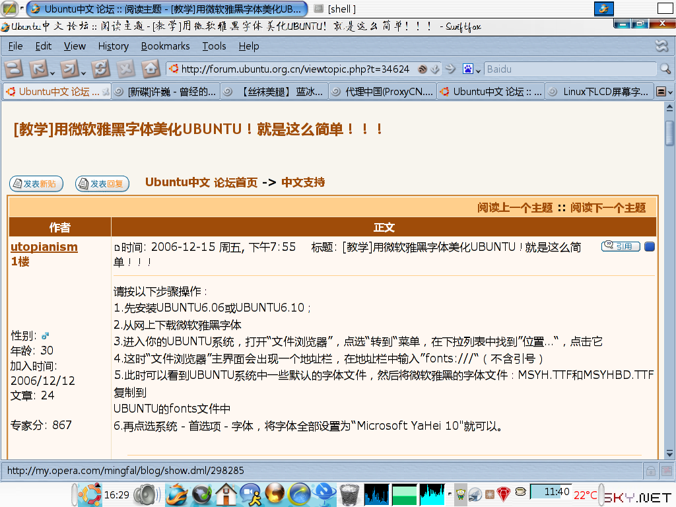Click the speaker volume icon in dock
Screen dimensions: 676x507
(x=147, y=494)
